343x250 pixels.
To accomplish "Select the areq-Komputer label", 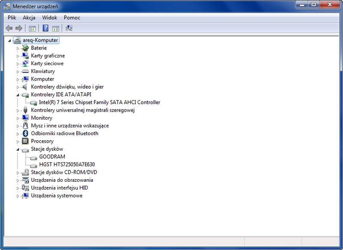I will pos(40,40).
